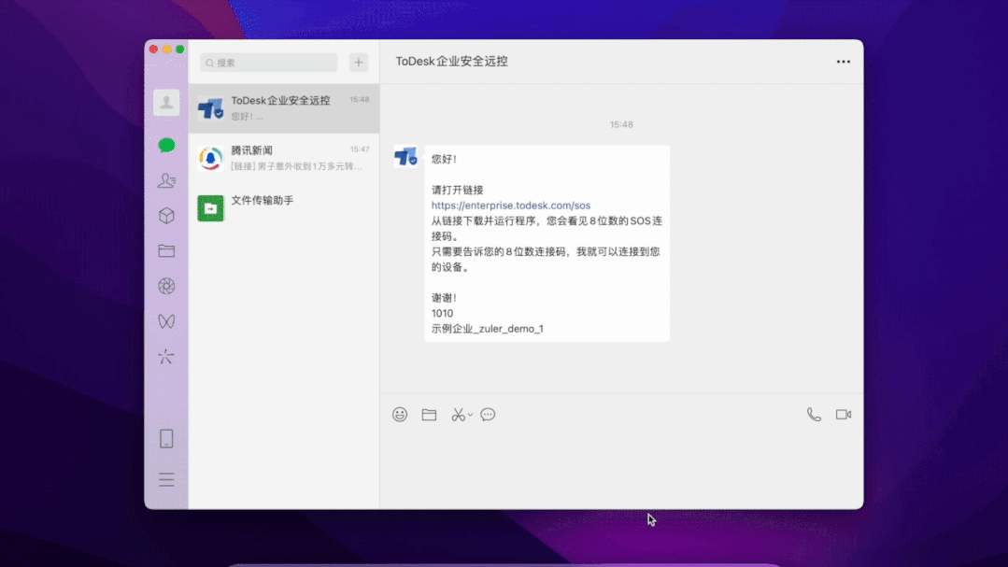
Task: Start a voice call
Action: pyautogui.click(x=814, y=415)
